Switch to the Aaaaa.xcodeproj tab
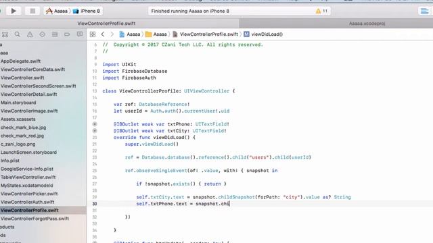This screenshot has height=243, width=433. click(x=367, y=24)
